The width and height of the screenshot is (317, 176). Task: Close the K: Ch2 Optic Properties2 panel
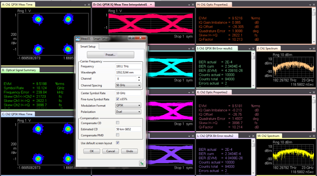pos(314,92)
